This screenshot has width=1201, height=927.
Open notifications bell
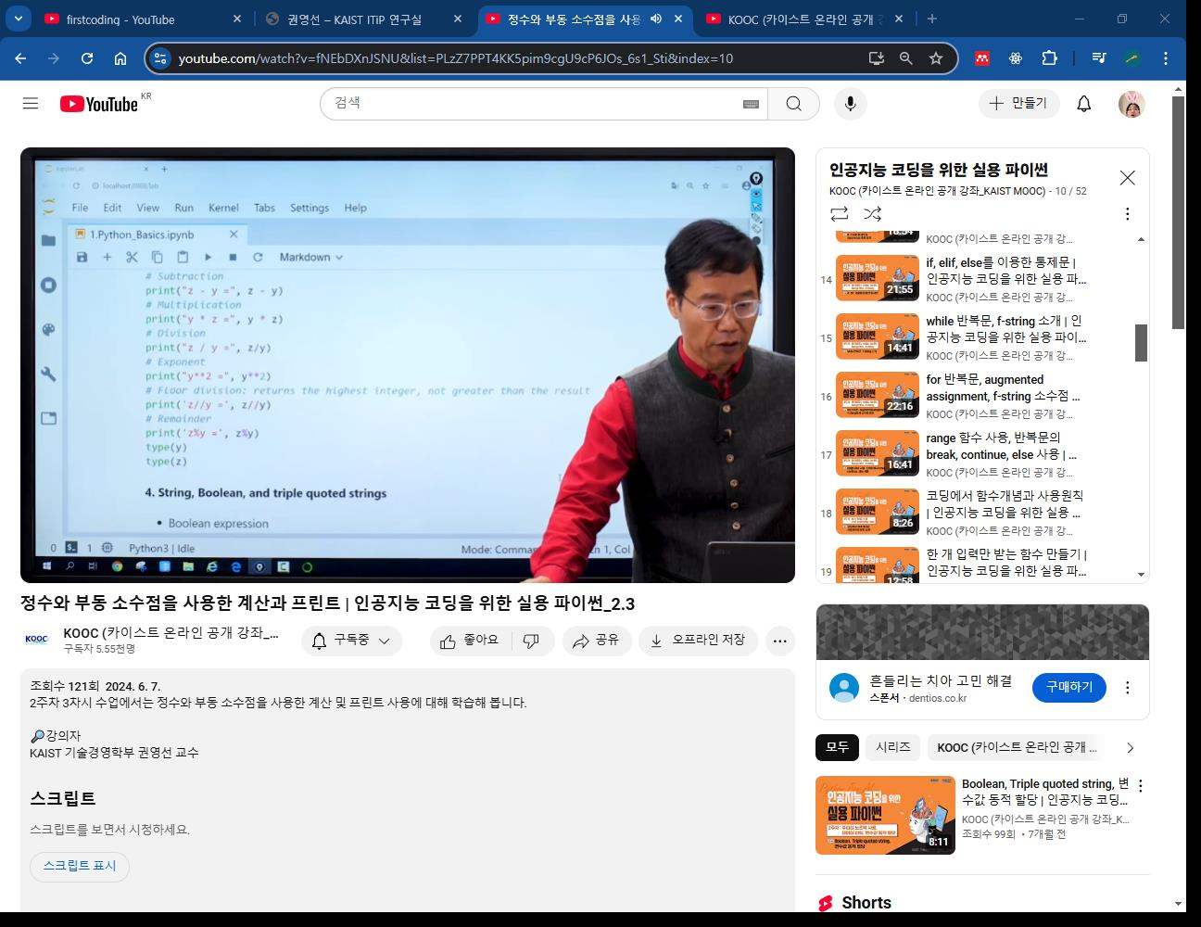1083,104
